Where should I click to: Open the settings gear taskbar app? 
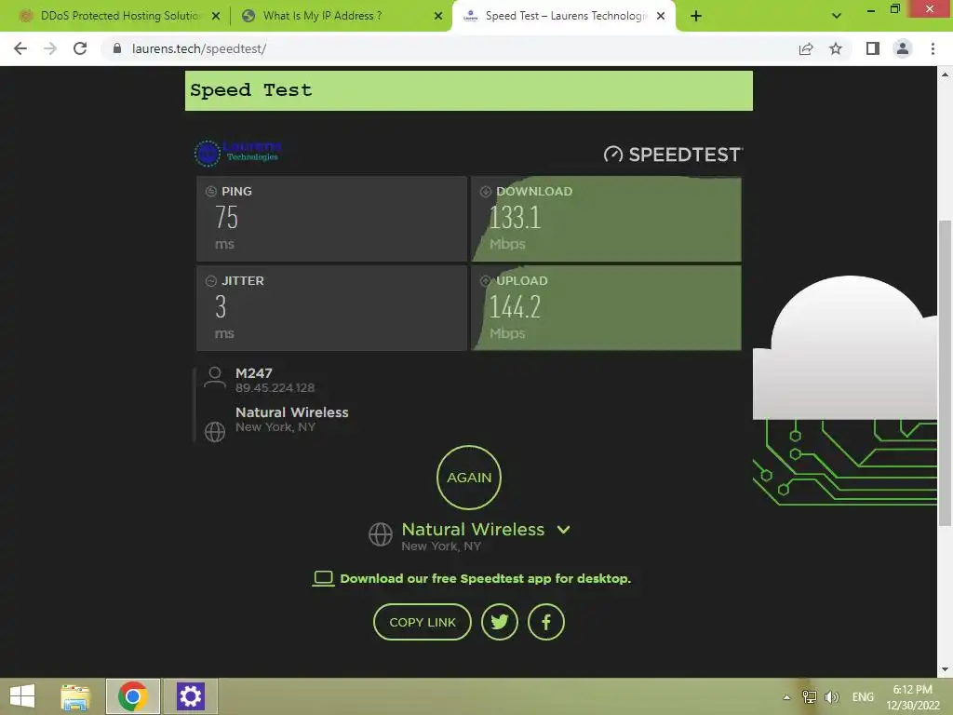[x=190, y=696]
